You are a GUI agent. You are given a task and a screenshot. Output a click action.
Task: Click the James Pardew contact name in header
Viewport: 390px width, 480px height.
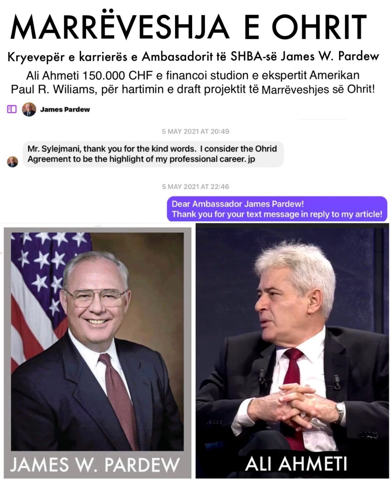coord(65,109)
